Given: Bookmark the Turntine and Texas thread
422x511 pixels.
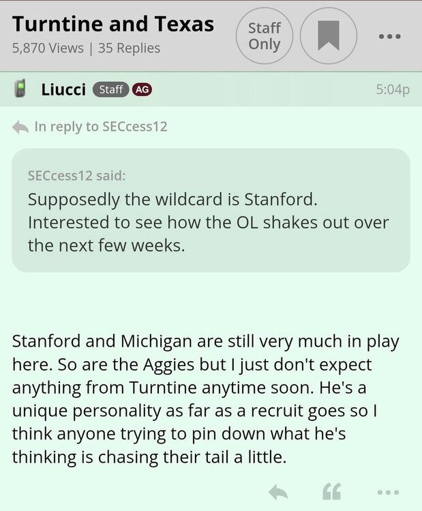Looking at the screenshot, I should click(x=329, y=36).
